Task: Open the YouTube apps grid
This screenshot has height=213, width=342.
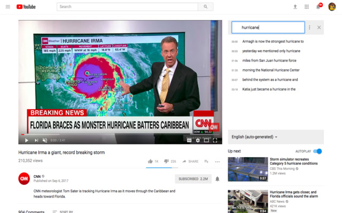Action: (x=307, y=7)
